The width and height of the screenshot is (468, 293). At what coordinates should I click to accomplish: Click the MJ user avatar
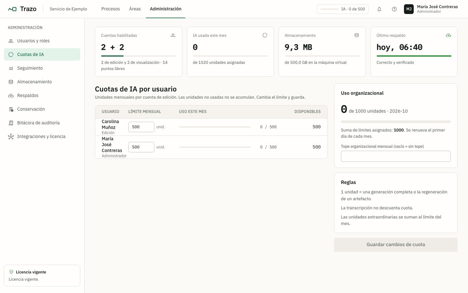pos(409,9)
